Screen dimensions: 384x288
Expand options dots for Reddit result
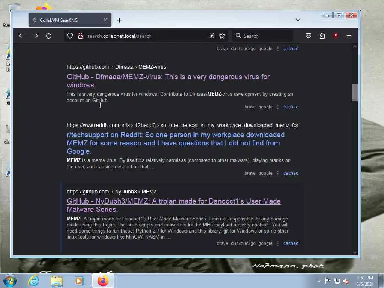click(x=278, y=173)
